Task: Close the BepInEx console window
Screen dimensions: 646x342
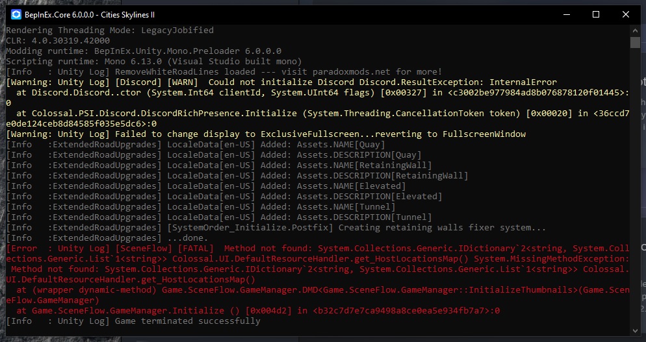Action: point(625,14)
